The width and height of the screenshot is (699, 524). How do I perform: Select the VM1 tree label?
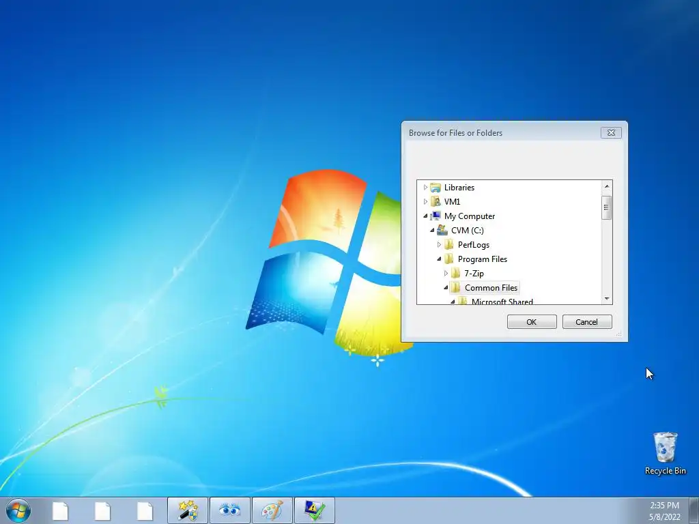tap(452, 202)
